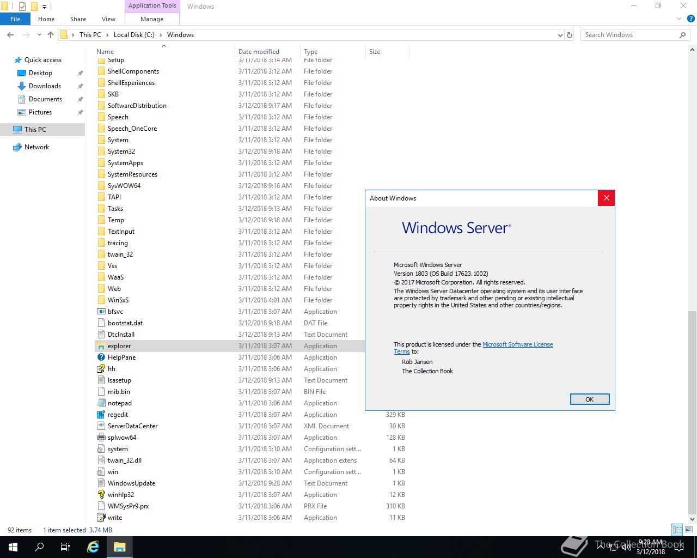This screenshot has height=558, width=697.
Task: Click the scrollbar down arrow
Action: point(692,519)
